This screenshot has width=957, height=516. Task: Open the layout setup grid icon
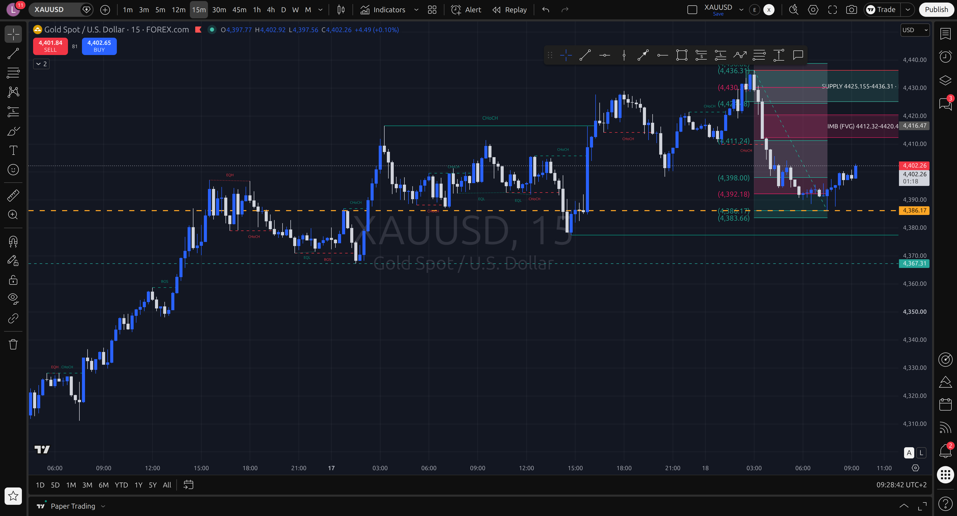click(432, 10)
